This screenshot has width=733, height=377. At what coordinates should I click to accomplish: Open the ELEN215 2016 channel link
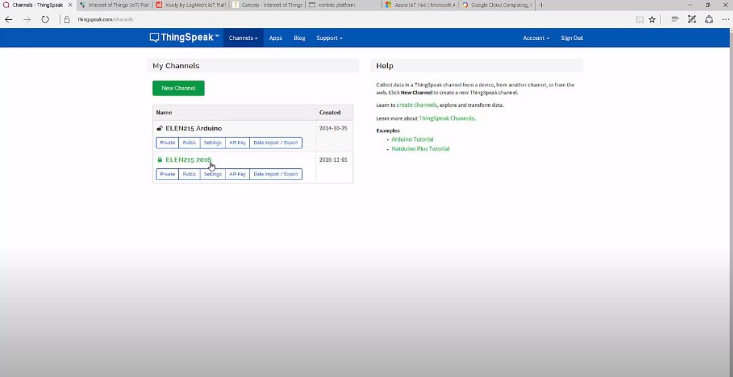188,160
